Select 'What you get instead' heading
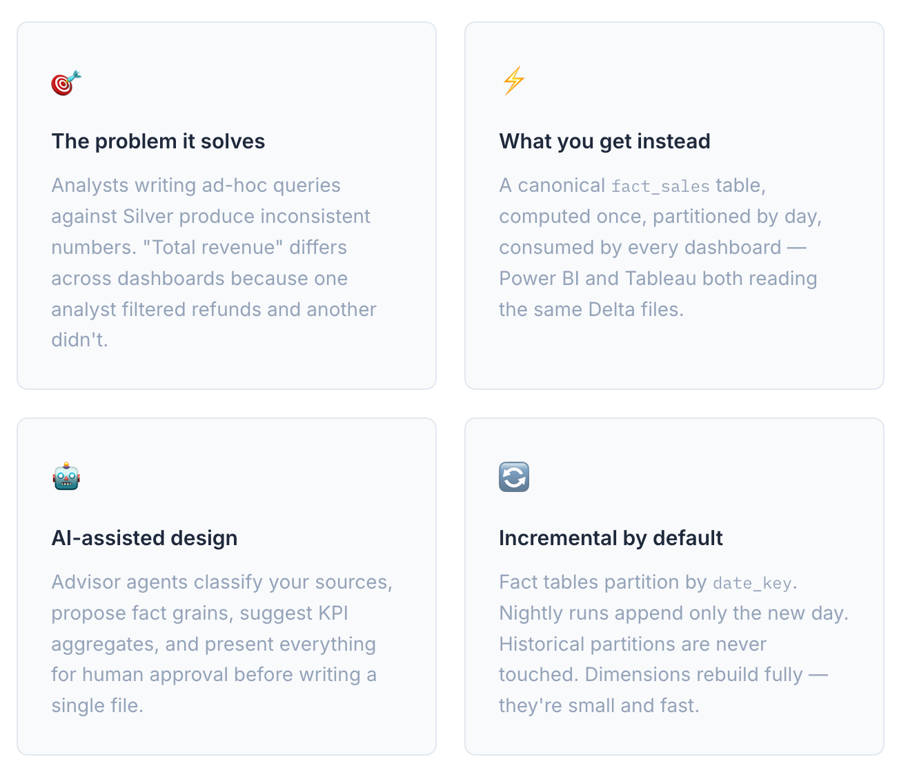 click(604, 141)
